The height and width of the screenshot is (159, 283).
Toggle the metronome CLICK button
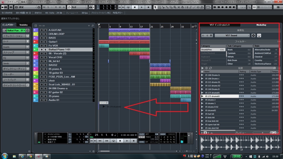coord(142,134)
